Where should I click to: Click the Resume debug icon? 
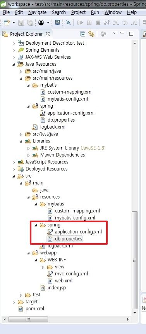[80, 23]
